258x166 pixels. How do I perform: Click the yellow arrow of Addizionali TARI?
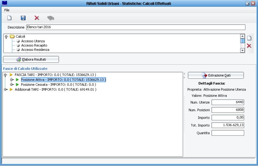click(x=11, y=89)
